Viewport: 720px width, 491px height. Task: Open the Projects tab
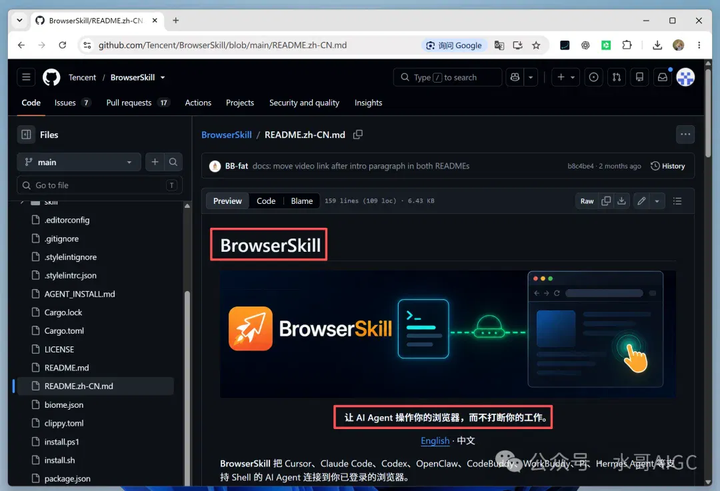[x=240, y=103]
